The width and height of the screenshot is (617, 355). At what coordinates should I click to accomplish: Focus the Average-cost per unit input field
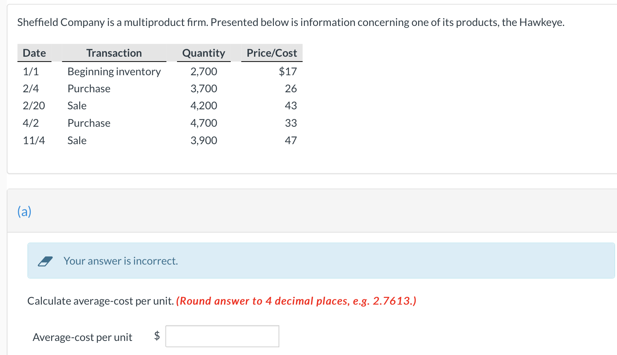pos(222,336)
